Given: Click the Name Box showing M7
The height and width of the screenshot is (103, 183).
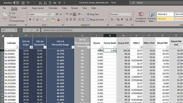Looking at the screenshot, I should 9,30.
